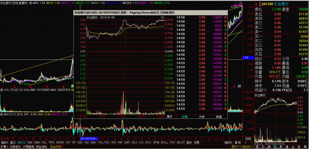Click the diamond icon above the K-line chart
The height and width of the screenshot is (149, 309).
236,3
